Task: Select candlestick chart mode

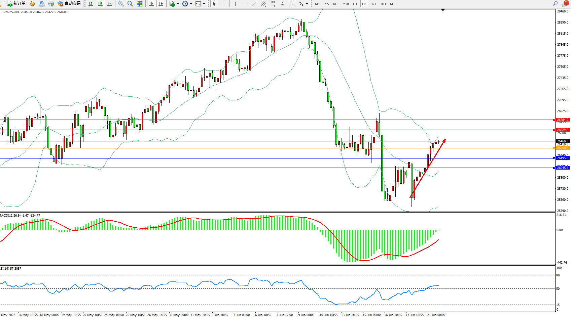Action: tap(100, 4)
